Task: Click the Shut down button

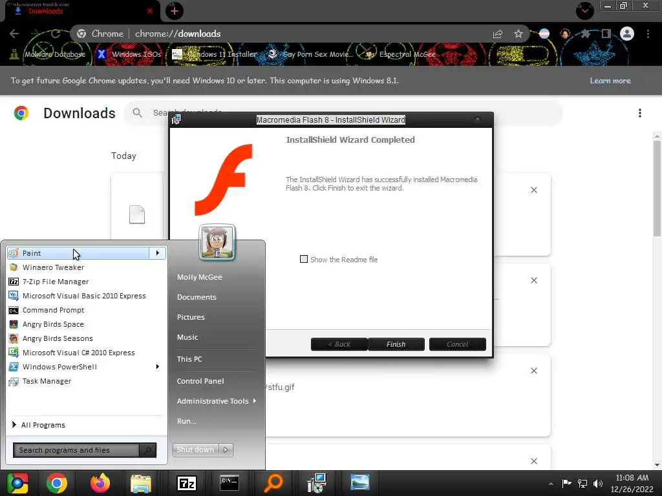Action: 195,449
